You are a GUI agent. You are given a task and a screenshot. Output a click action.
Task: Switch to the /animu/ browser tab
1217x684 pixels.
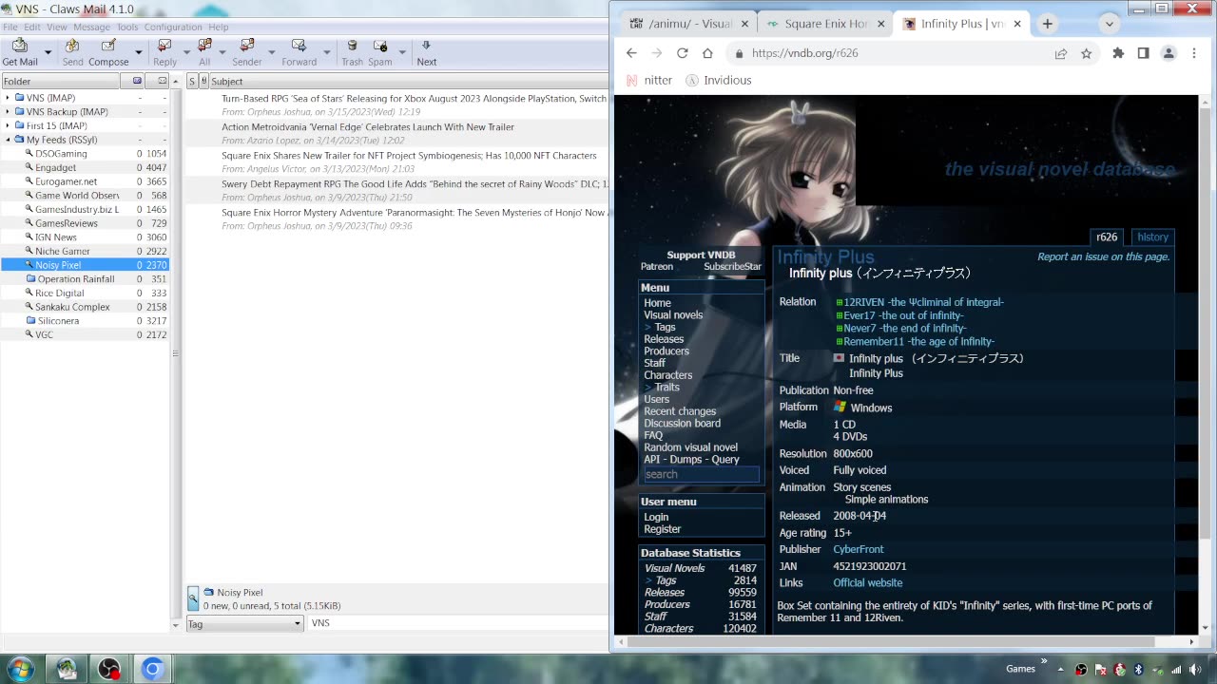(688, 24)
